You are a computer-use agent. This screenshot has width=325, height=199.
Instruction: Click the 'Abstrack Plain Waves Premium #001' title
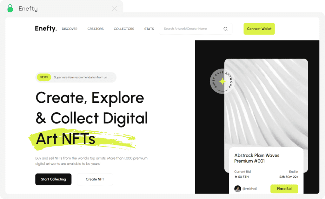256,158
